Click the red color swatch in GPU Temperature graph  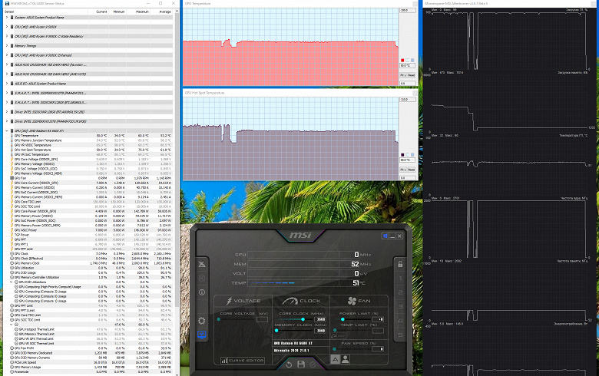click(x=402, y=61)
